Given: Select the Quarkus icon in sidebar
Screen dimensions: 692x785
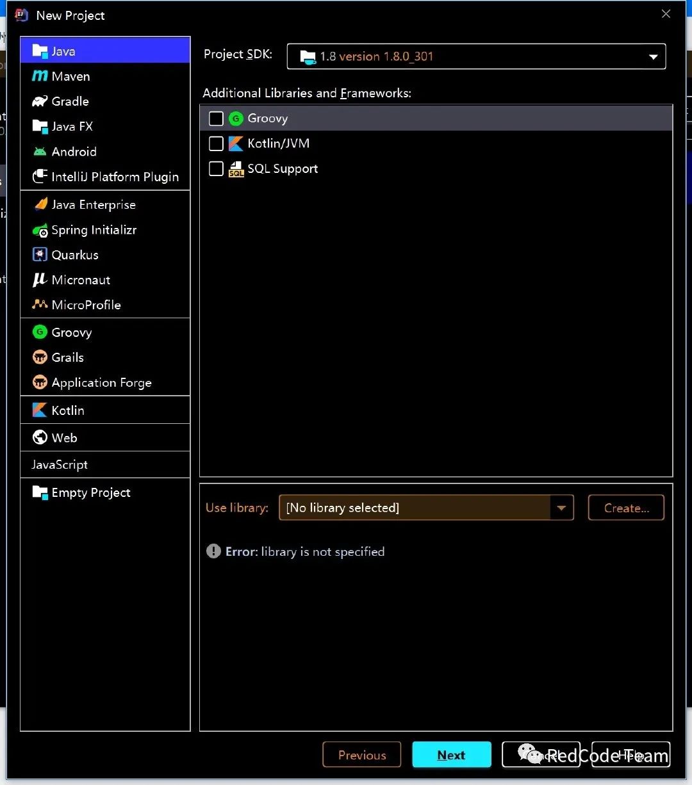Looking at the screenshot, I should click(x=40, y=255).
